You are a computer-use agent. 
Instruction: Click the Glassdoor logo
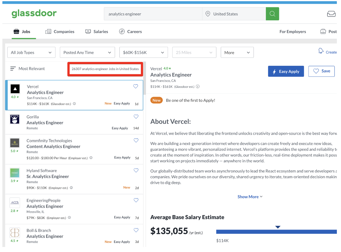point(34,13)
